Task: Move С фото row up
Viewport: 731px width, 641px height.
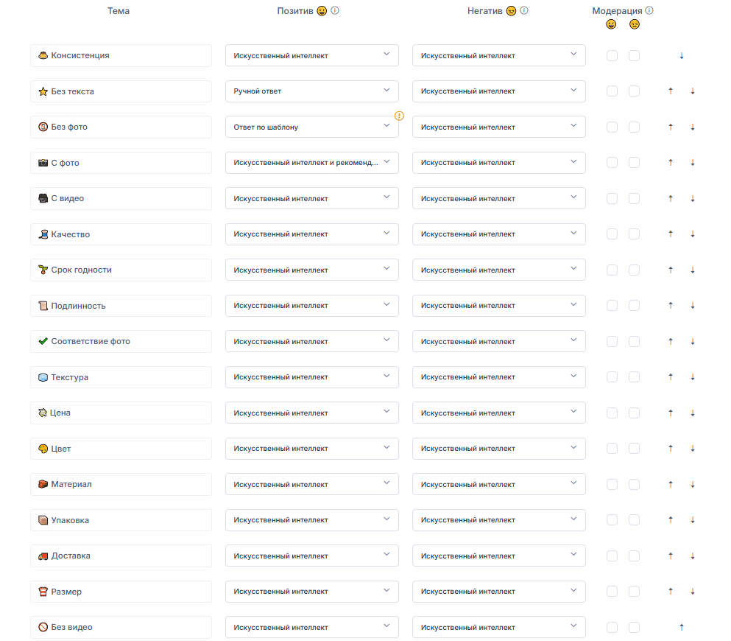Action: pos(671,163)
